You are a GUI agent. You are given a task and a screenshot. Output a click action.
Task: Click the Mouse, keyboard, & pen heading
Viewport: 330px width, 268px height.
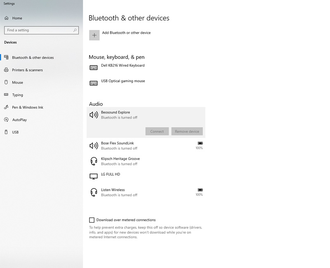click(117, 57)
